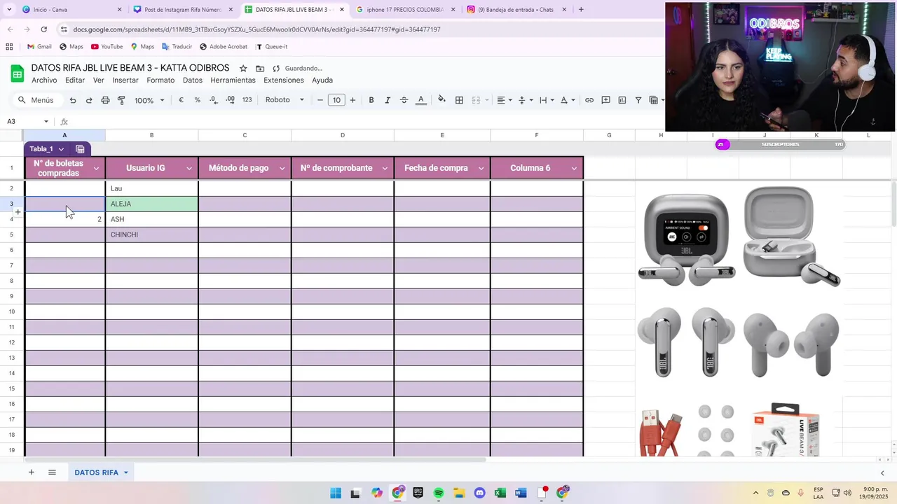This screenshot has height=504, width=897.
Task: Click the font size field
Action: 336,100
